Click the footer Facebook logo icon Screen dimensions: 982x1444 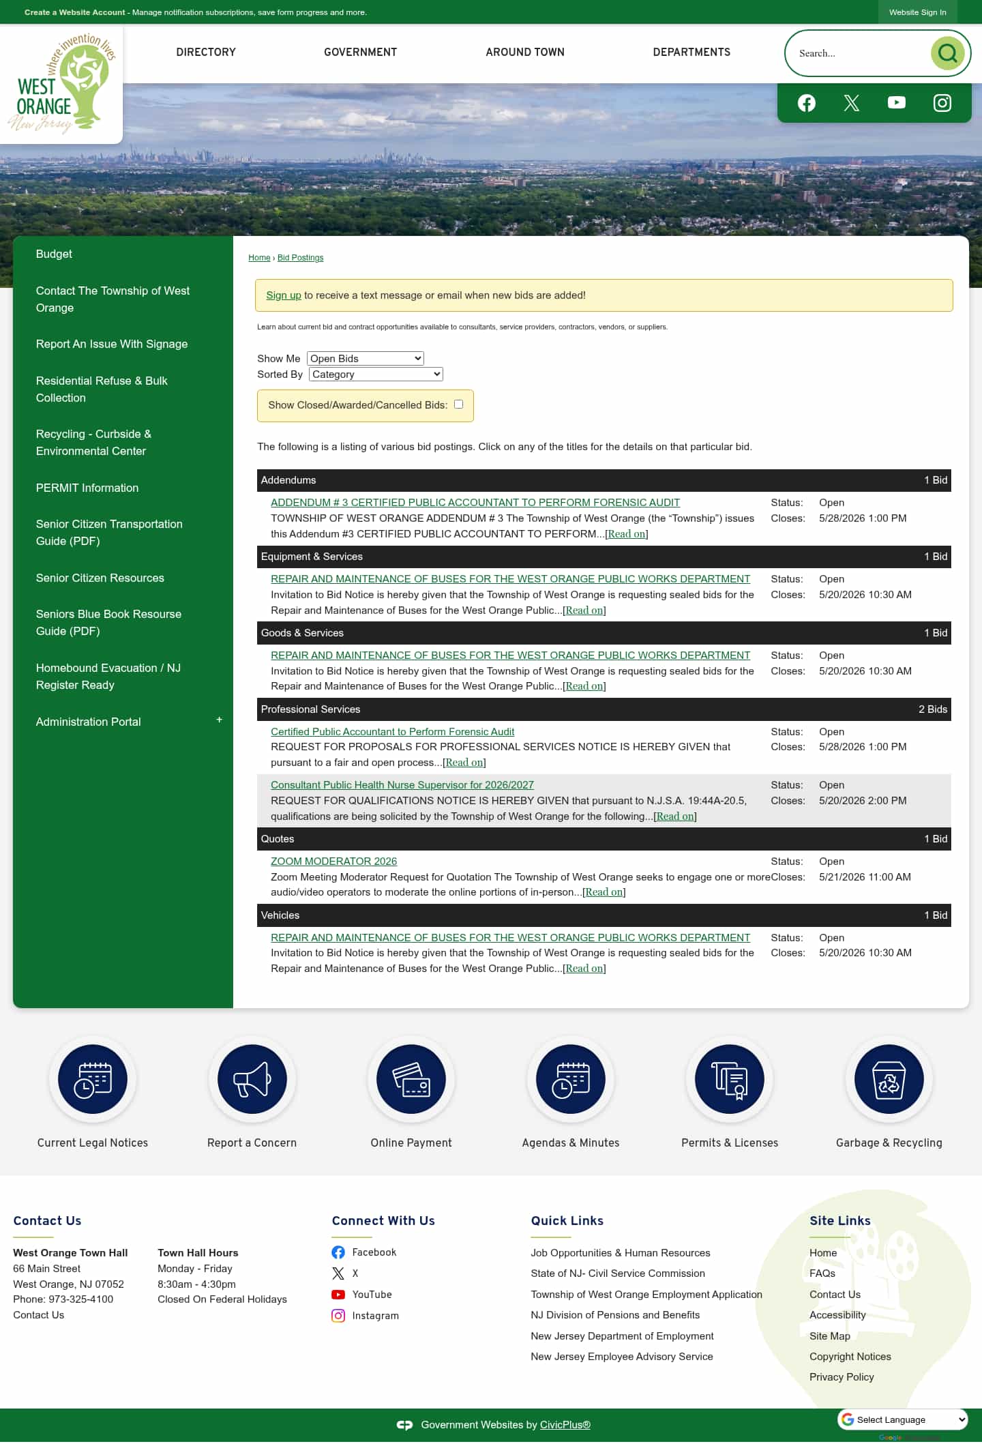[x=338, y=1252]
